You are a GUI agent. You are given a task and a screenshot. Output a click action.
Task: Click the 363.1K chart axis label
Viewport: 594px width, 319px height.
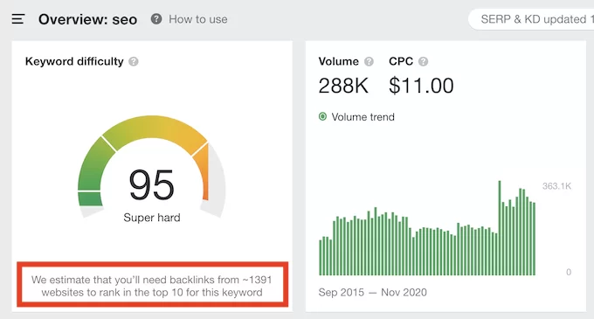[556, 186]
